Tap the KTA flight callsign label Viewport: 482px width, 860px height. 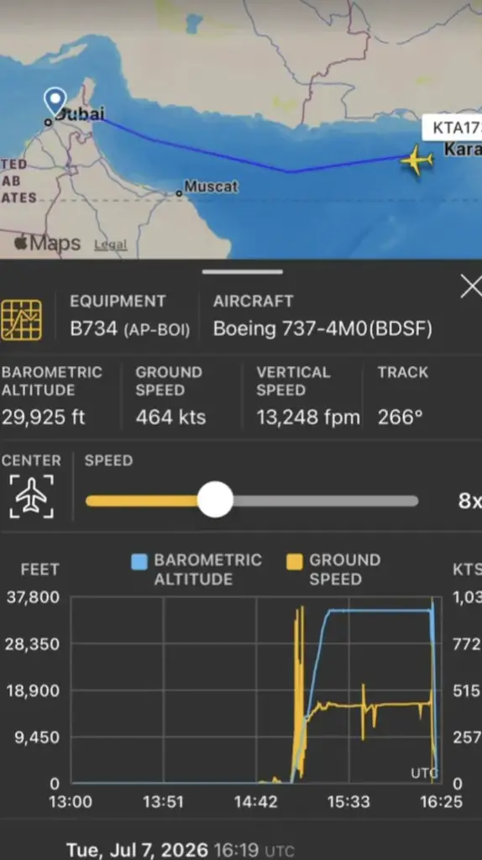pyautogui.click(x=454, y=128)
